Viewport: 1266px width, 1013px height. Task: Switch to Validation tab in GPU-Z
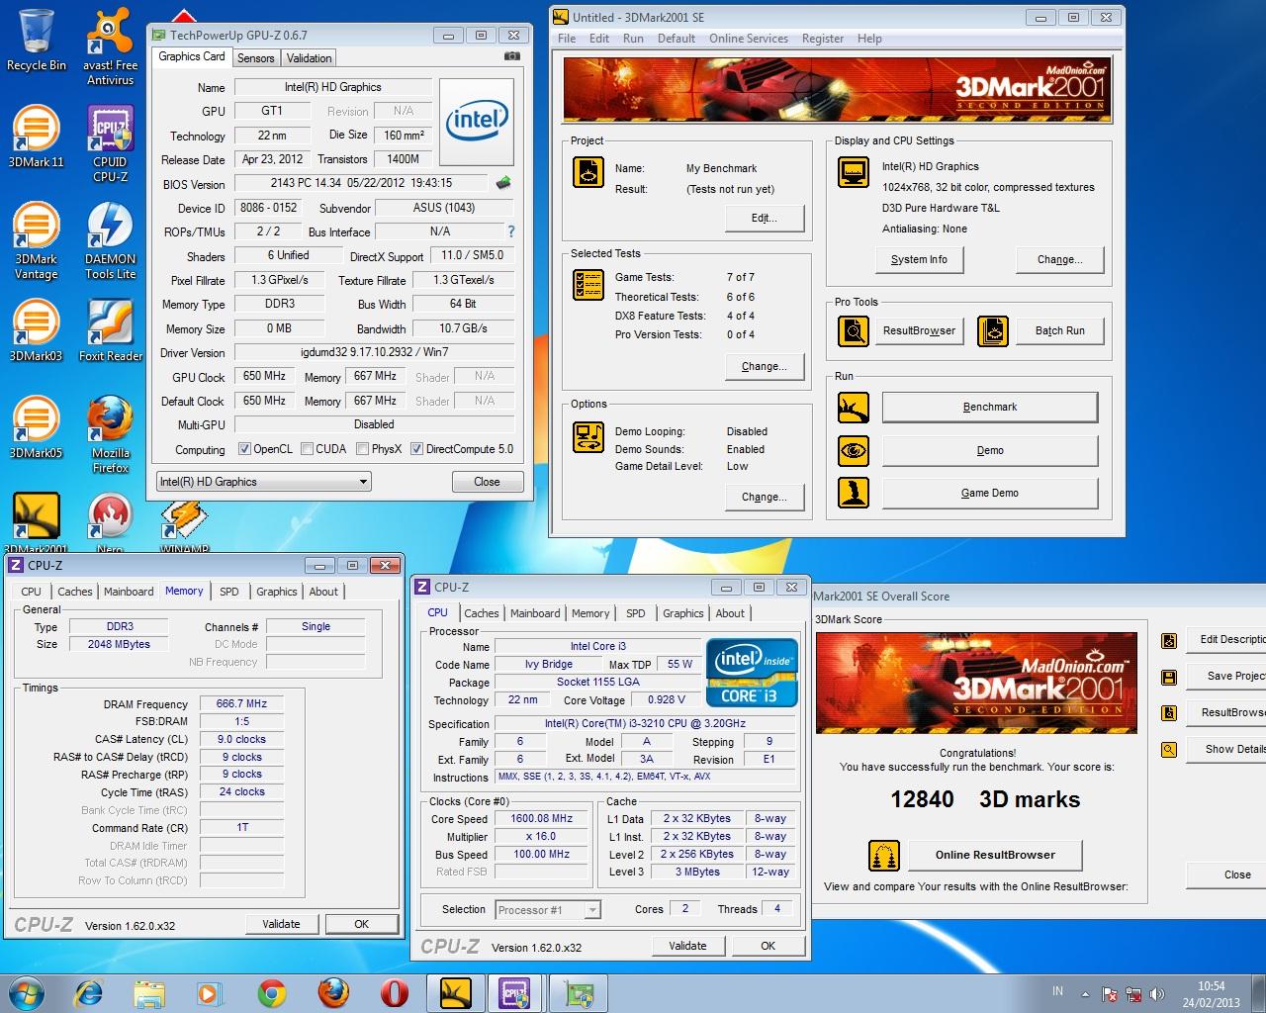pyautogui.click(x=310, y=58)
